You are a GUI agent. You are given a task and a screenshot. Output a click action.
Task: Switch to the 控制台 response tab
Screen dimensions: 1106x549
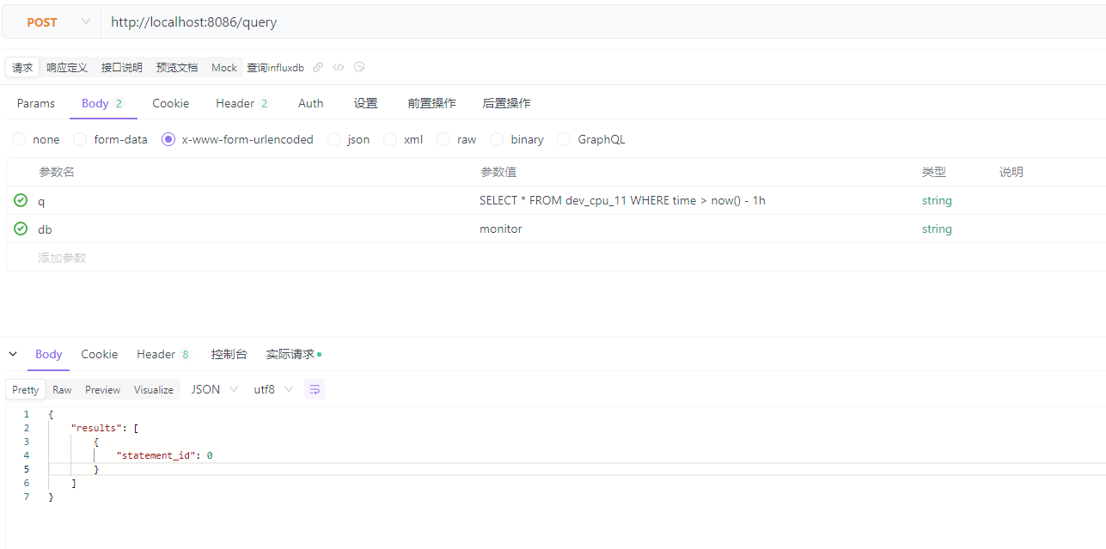(229, 353)
